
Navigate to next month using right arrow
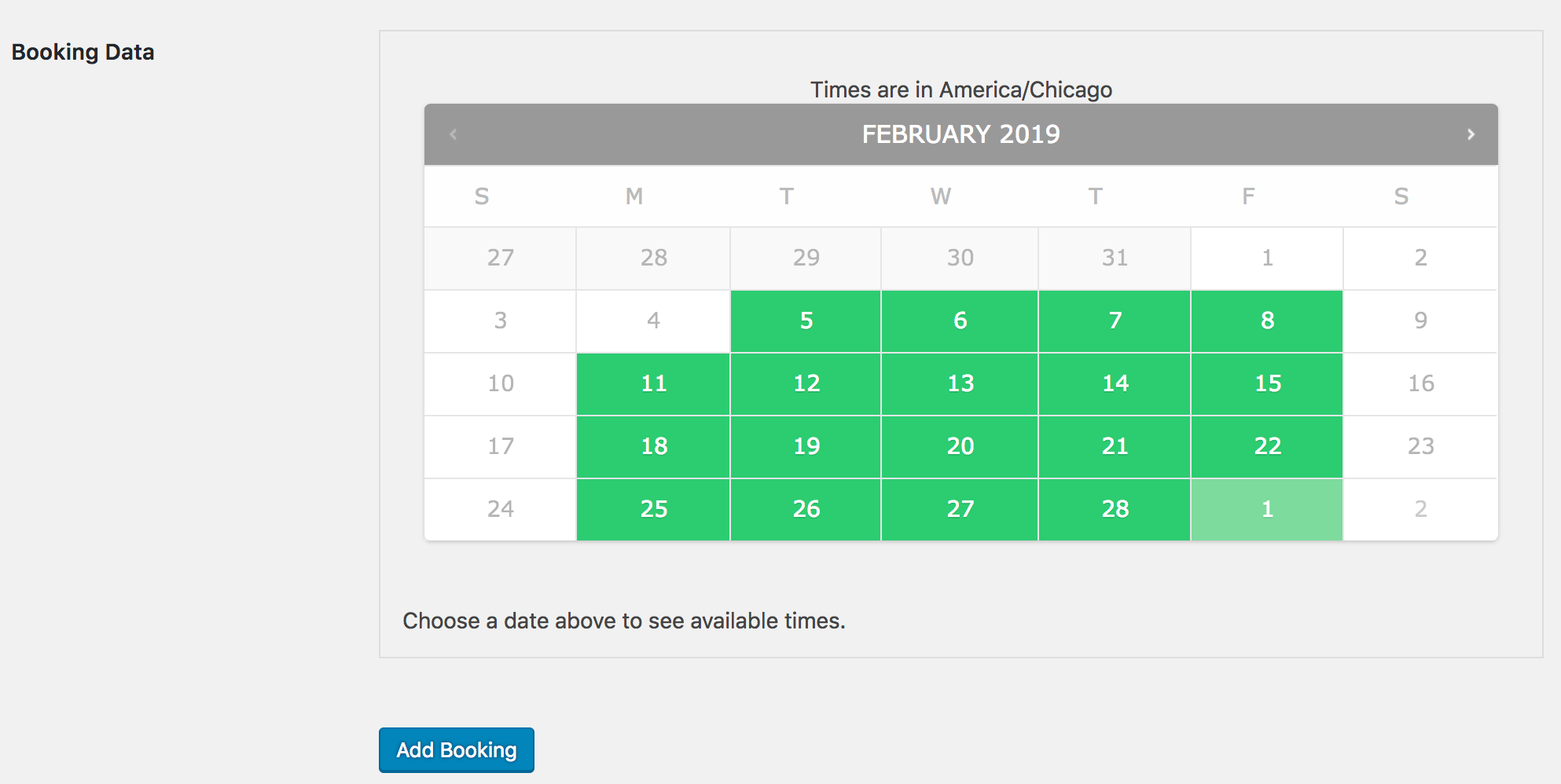click(1471, 134)
